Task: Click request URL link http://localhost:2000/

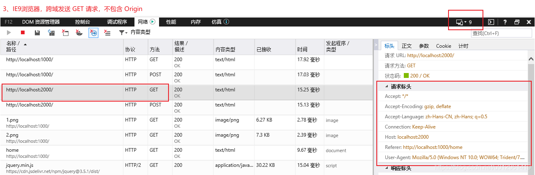Action: pyautogui.click(x=431, y=55)
